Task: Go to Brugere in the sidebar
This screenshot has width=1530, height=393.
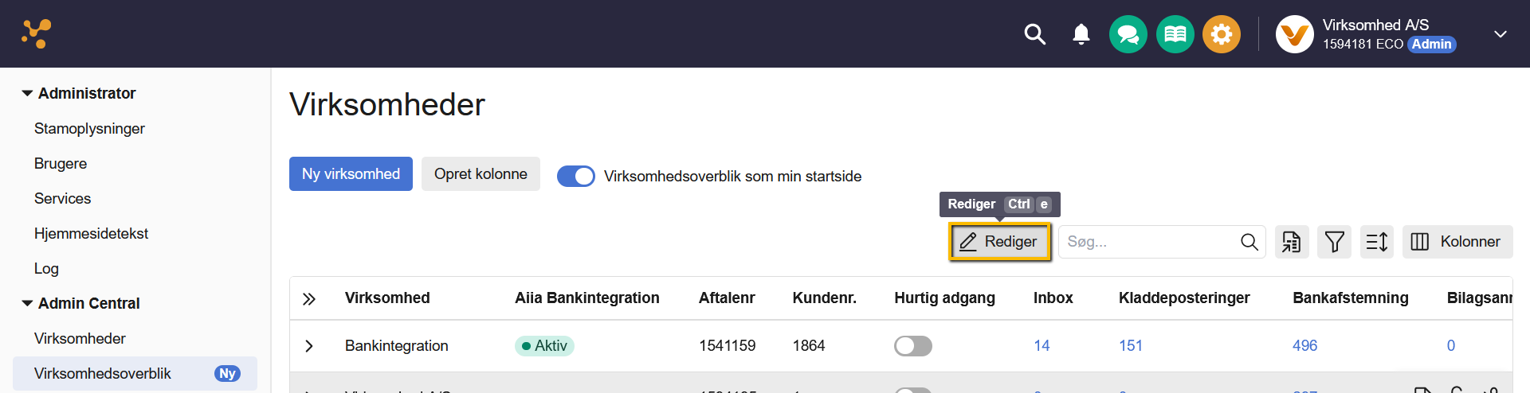Action: (61, 164)
